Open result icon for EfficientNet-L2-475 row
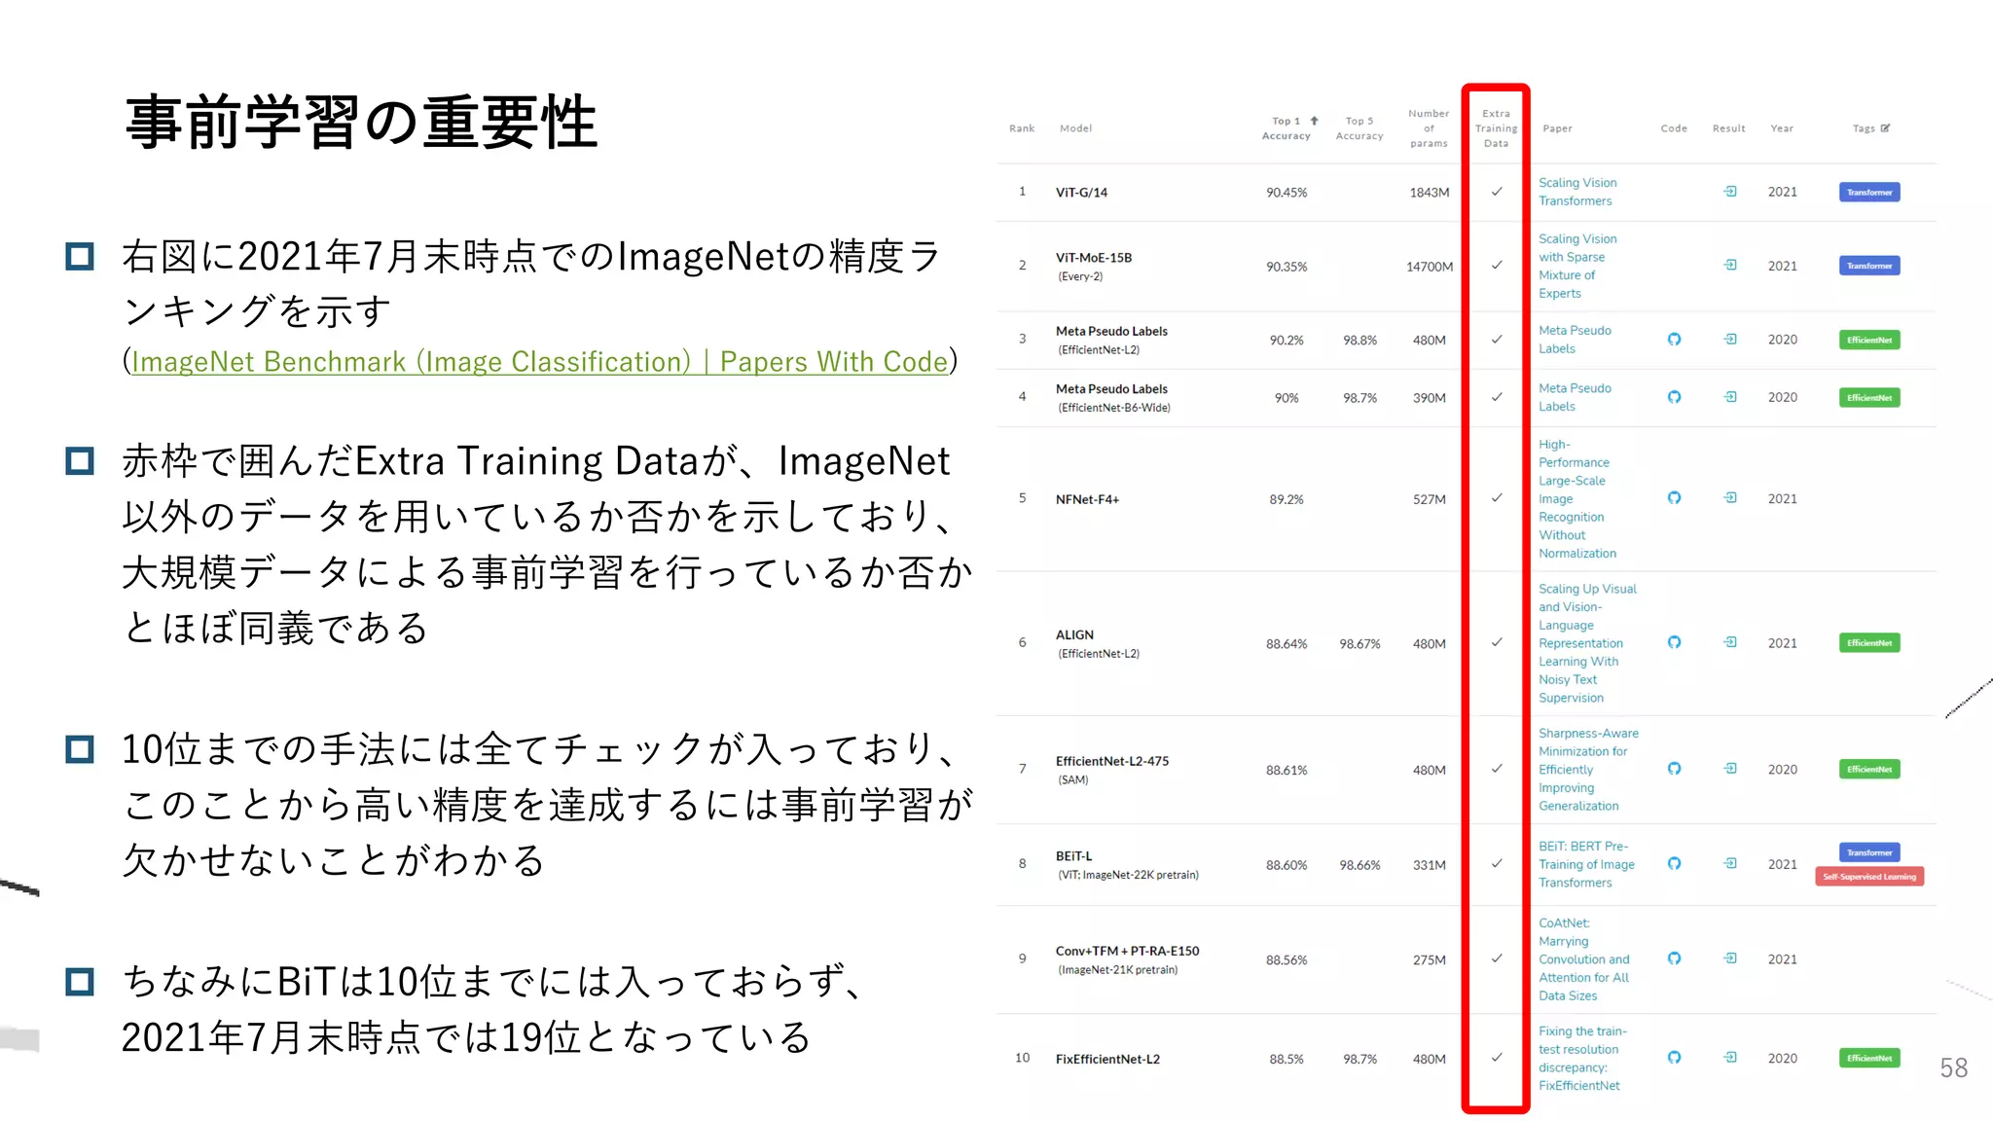 click(x=1730, y=769)
